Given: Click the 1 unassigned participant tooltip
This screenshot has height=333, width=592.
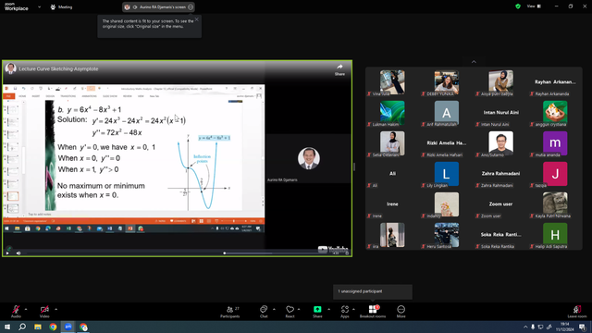Looking at the screenshot, I should [x=373, y=291].
